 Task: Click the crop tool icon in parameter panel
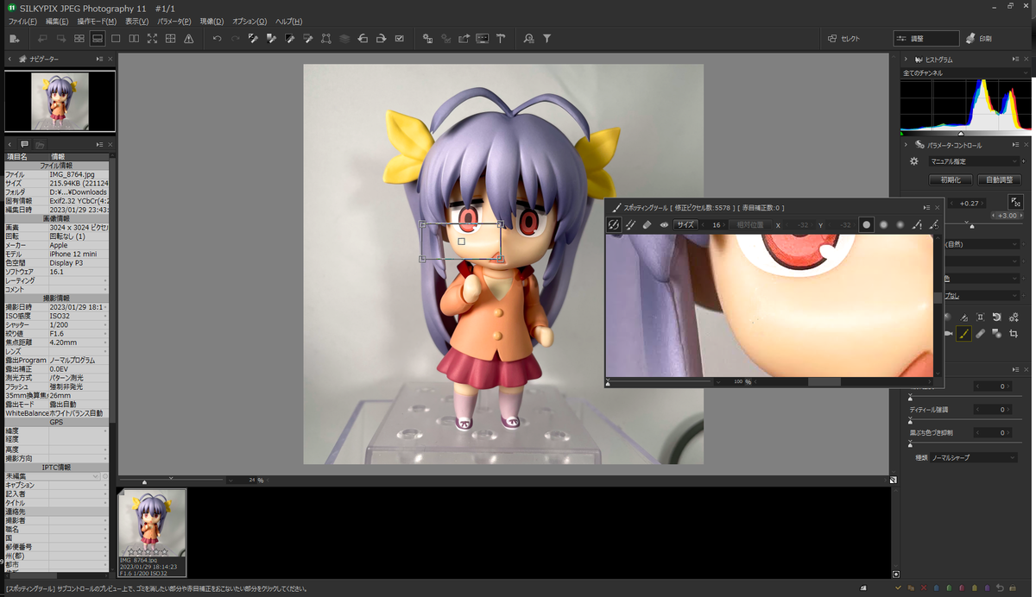[1014, 334]
